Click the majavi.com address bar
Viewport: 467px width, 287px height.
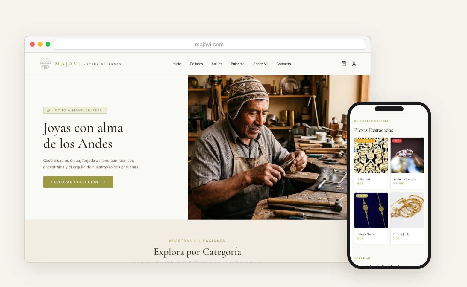(210, 44)
